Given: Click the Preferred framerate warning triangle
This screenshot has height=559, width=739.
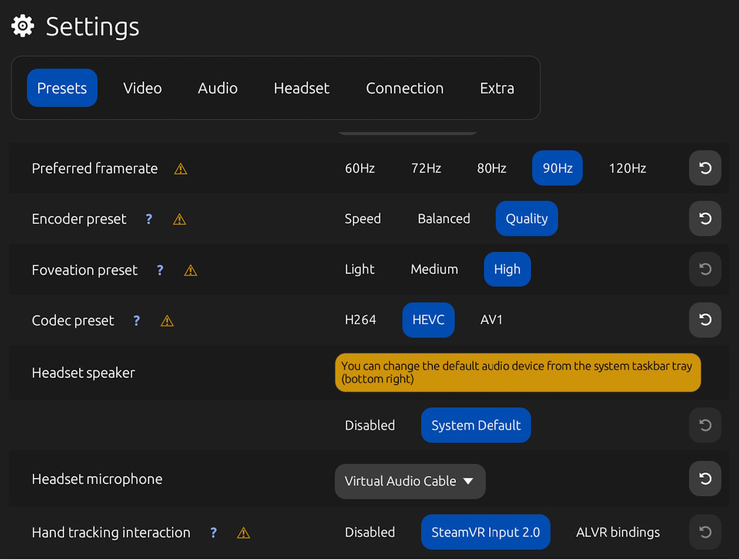Looking at the screenshot, I should coord(181,169).
